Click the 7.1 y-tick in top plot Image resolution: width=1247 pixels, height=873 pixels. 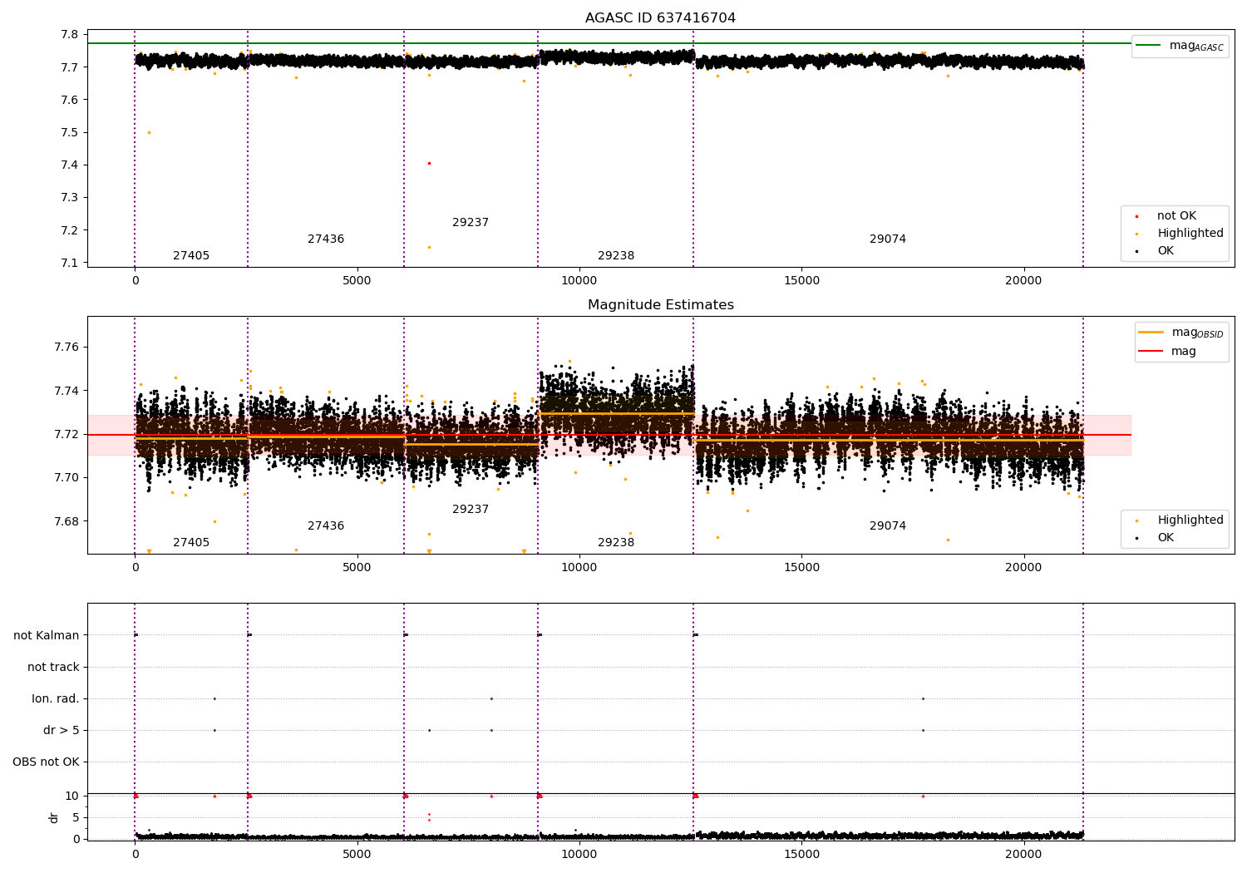pos(70,263)
